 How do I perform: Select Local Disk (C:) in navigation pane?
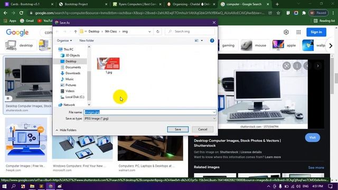pos(72,97)
